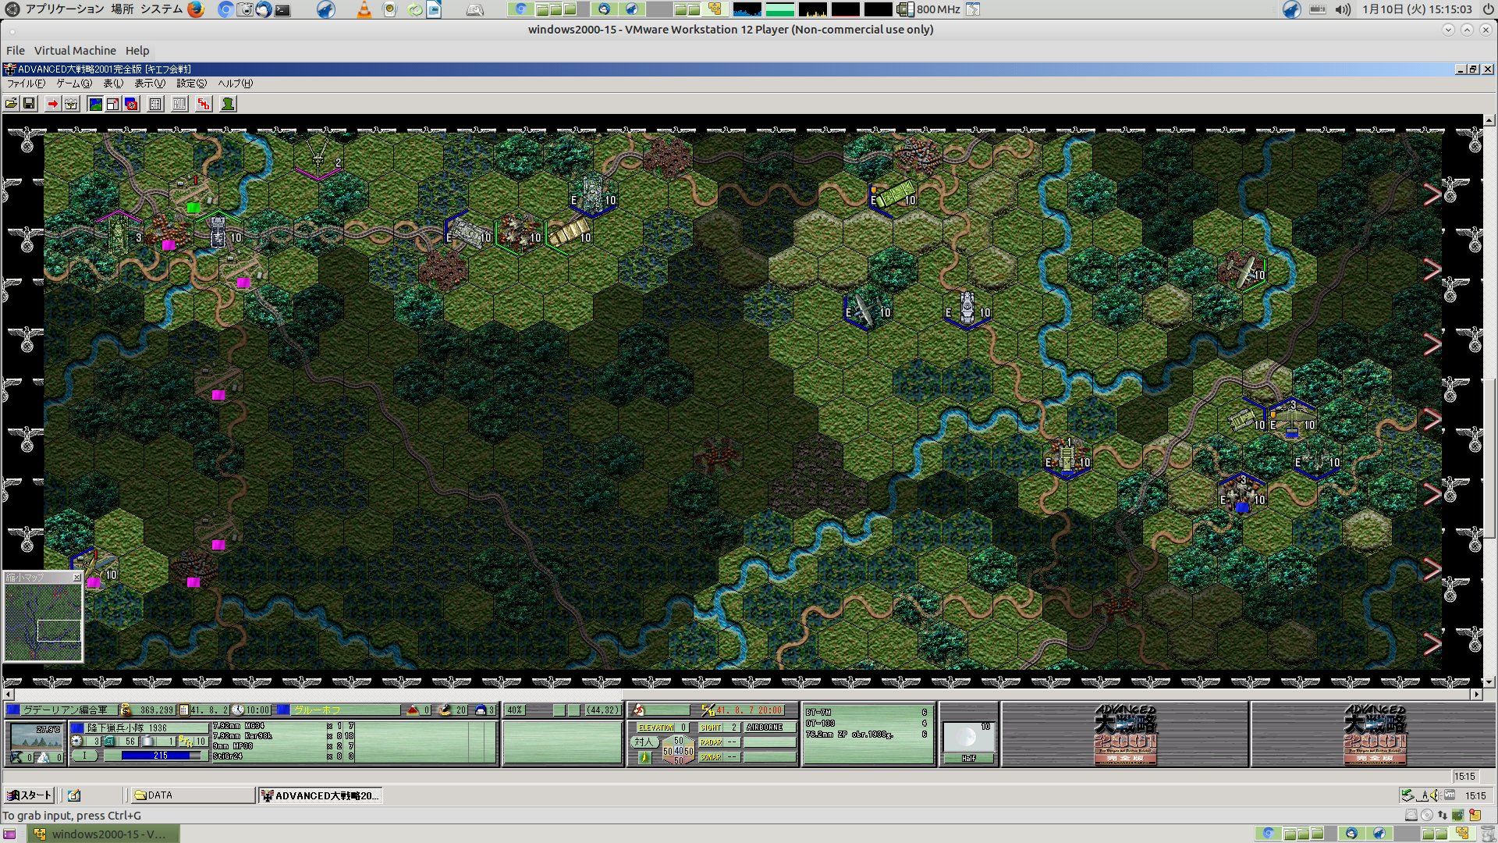Click the blue-red flag toolbar icon
Screen dimensions: 1498x843
pyautogui.click(x=132, y=104)
